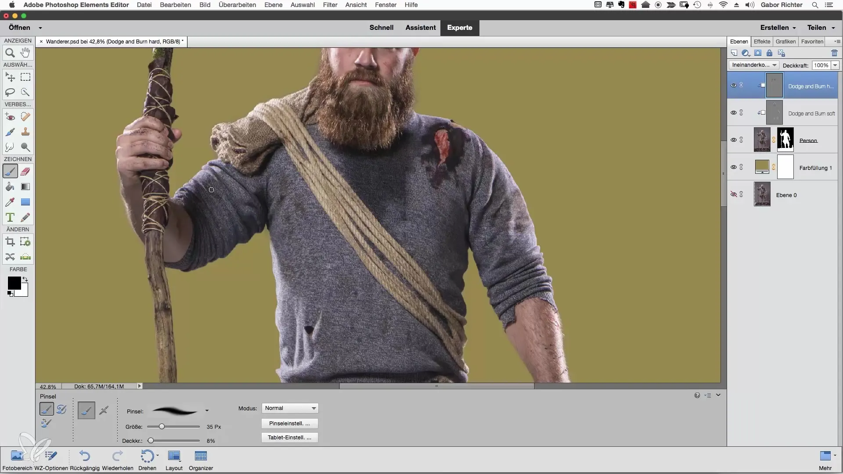Click the Pinseleinstell. button
Image resolution: width=843 pixels, height=474 pixels.
(289, 424)
